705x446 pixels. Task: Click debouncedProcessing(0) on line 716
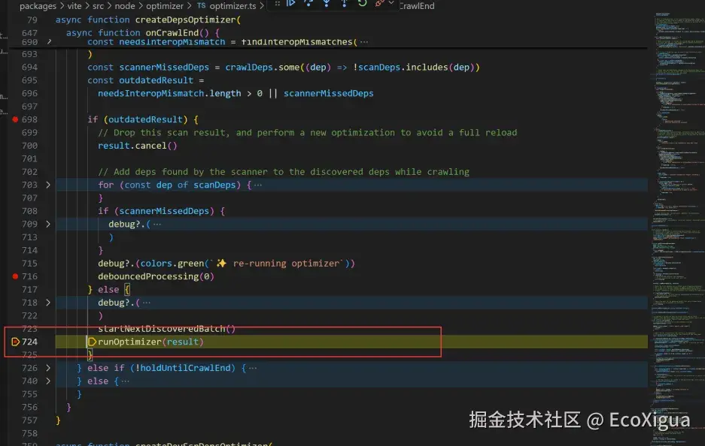click(156, 276)
